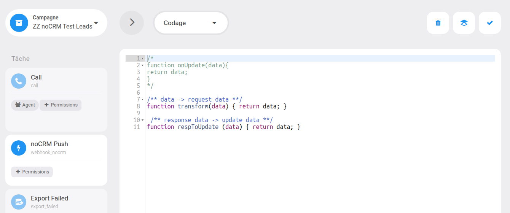Open the campaign selector dropdown arrow
Viewport: 510px width, 213px height.
coord(96,23)
